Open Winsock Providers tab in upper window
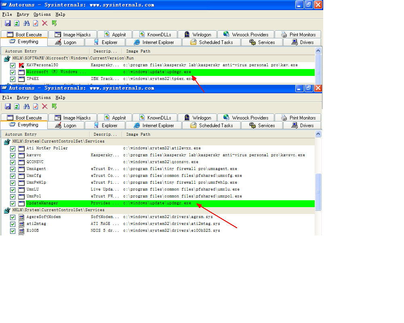The image size is (404, 323). tap(246, 34)
